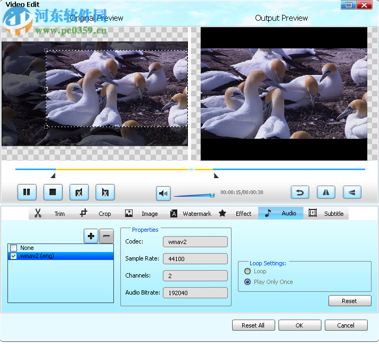
Task: Click the top-center crop handle
Action: [117, 51]
